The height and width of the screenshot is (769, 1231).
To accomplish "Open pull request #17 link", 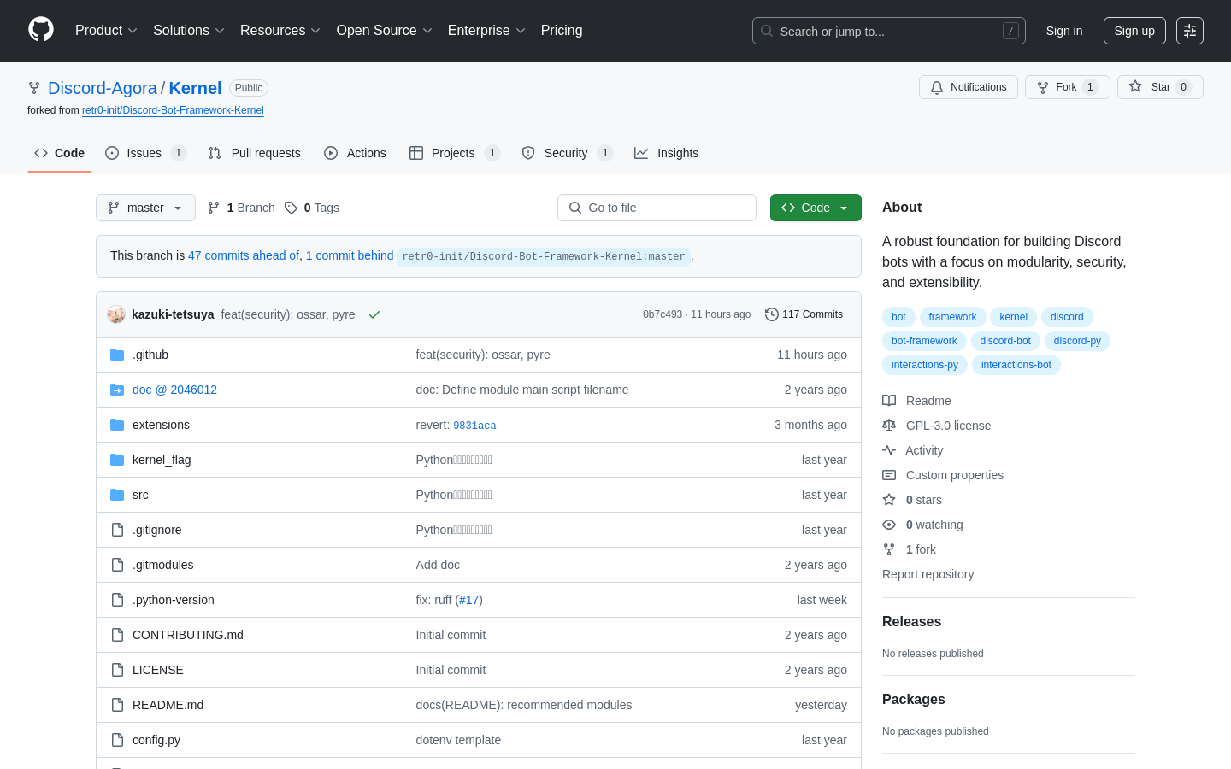I will pos(468,600).
